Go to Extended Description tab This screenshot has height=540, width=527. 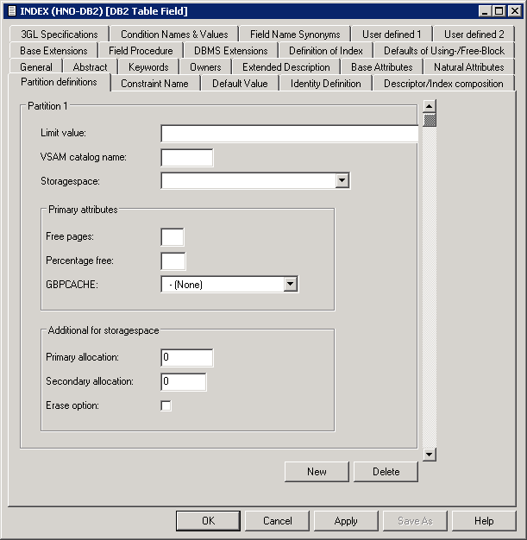click(286, 66)
